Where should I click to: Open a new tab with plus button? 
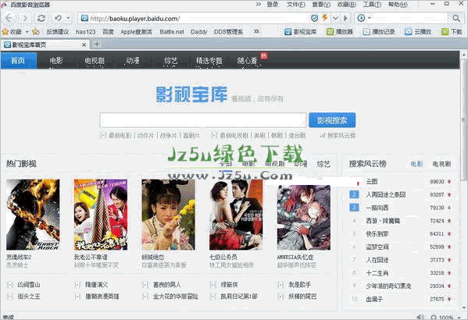click(x=97, y=44)
